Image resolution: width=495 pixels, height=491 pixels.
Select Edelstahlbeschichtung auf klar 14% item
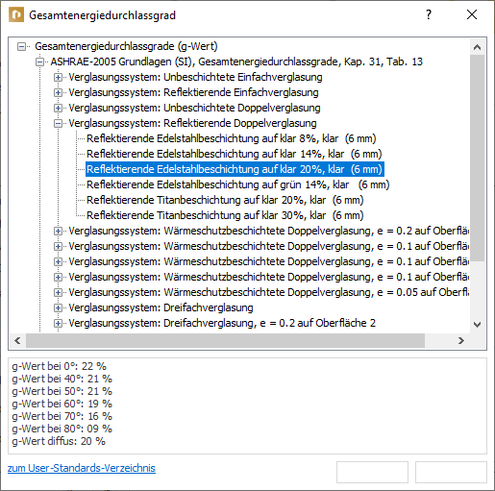tap(235, 154)
